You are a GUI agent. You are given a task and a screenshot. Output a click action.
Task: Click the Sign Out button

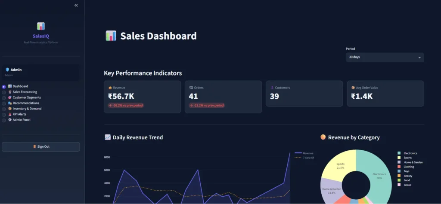(41, 147)
